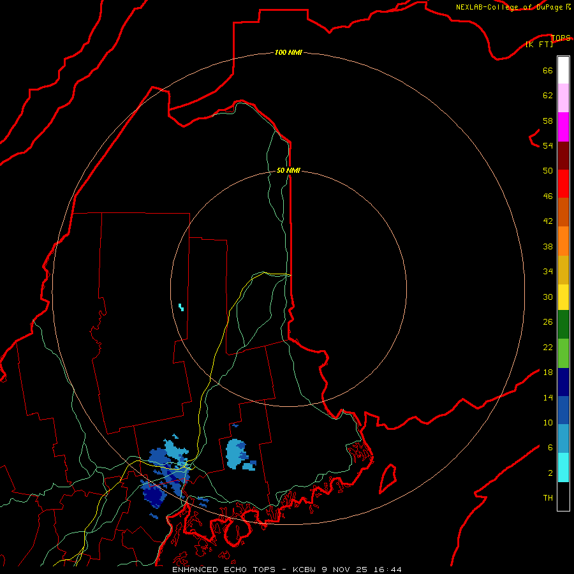Click the TH legend label

(548, 498)
